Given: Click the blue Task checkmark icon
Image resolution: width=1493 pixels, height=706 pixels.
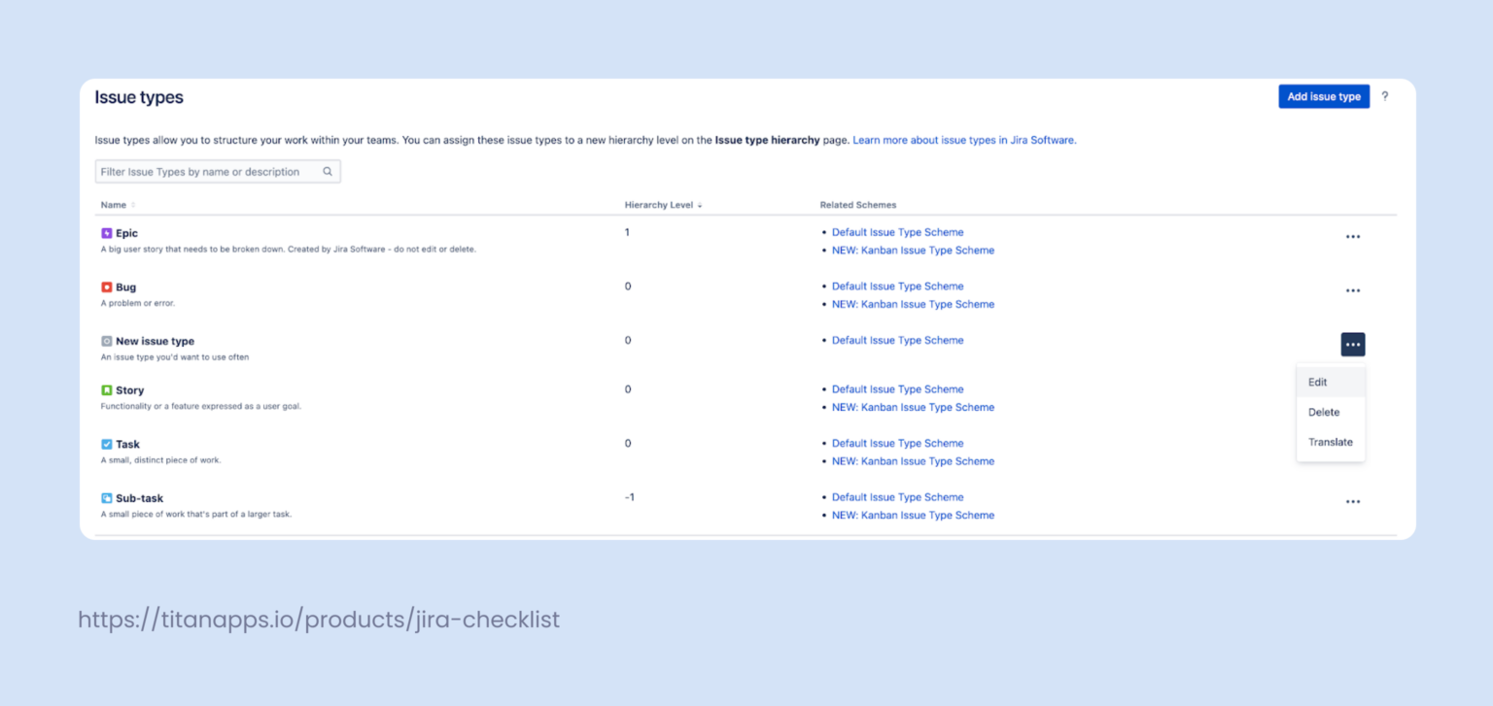Looking at the screenshot, I should 105,443.
